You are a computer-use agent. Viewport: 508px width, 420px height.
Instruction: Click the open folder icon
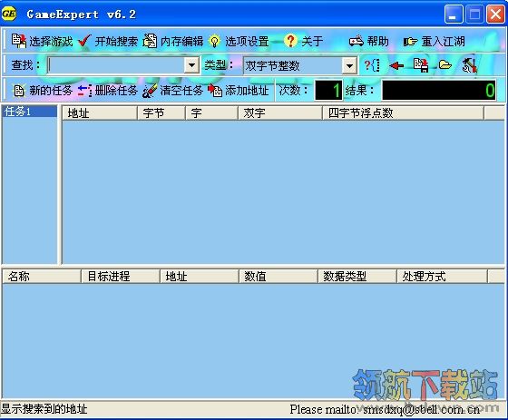click(445, 65)
